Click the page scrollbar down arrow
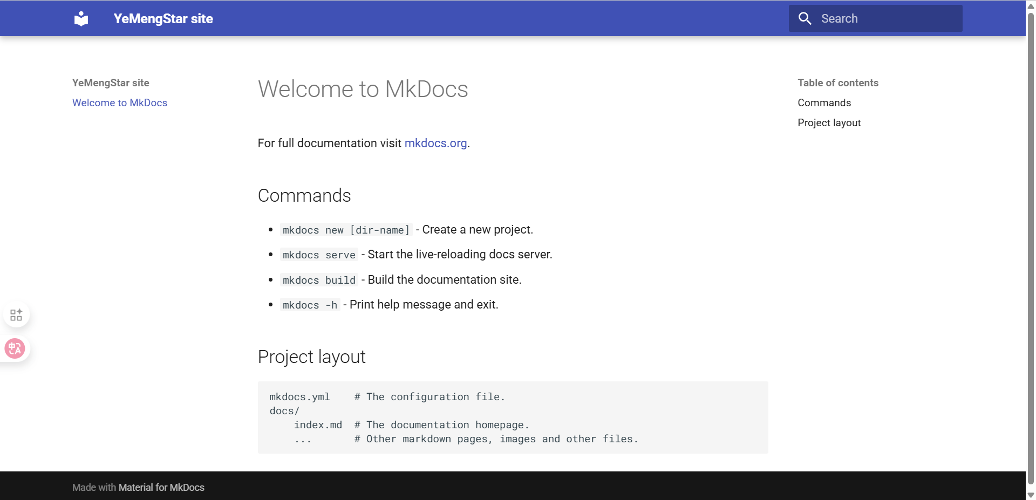The width and height of the screenshot is (1036, 500). (x=1031, y=495)
